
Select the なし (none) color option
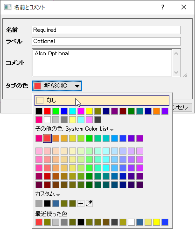102,100
